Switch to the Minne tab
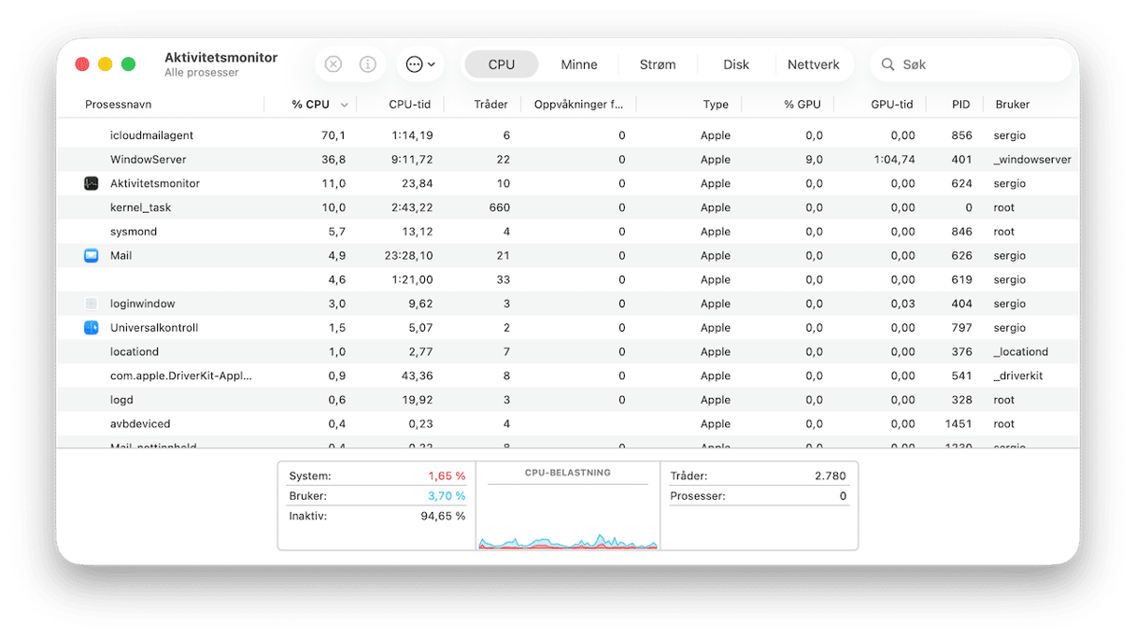1136x639 pixels. coord(579,64)
